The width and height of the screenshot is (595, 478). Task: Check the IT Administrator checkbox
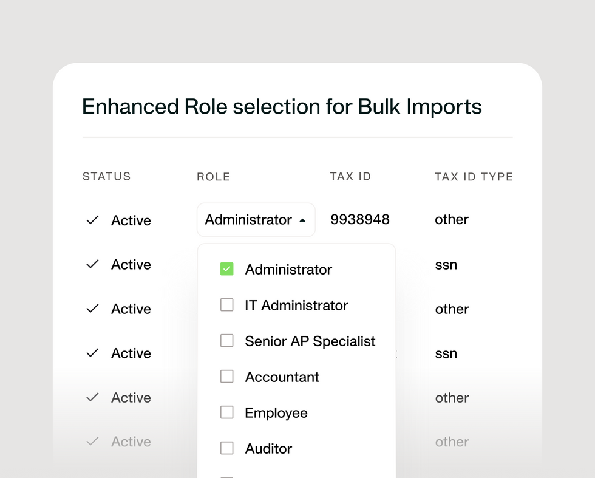227,305
